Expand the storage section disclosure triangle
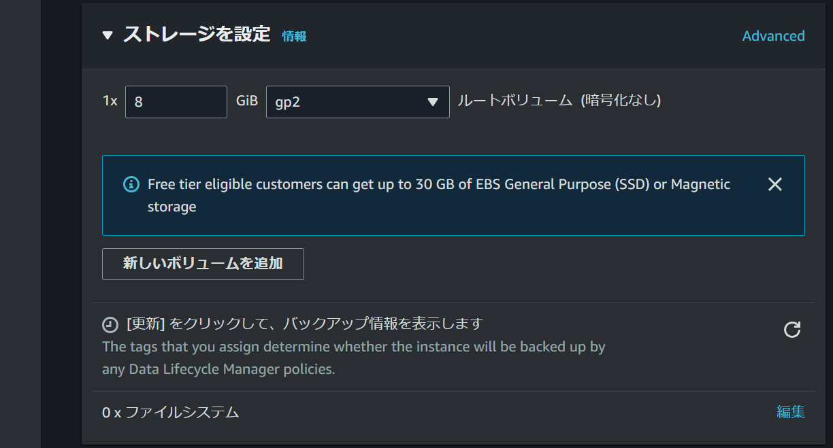Viewport: 833px width, 448px height. coord(108,35)
